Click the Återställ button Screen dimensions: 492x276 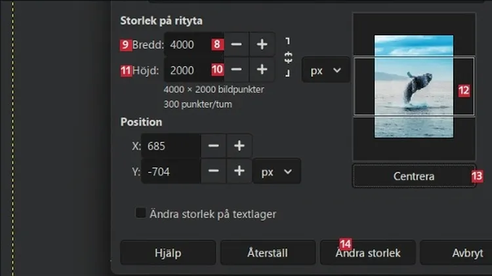click(267, 252)
